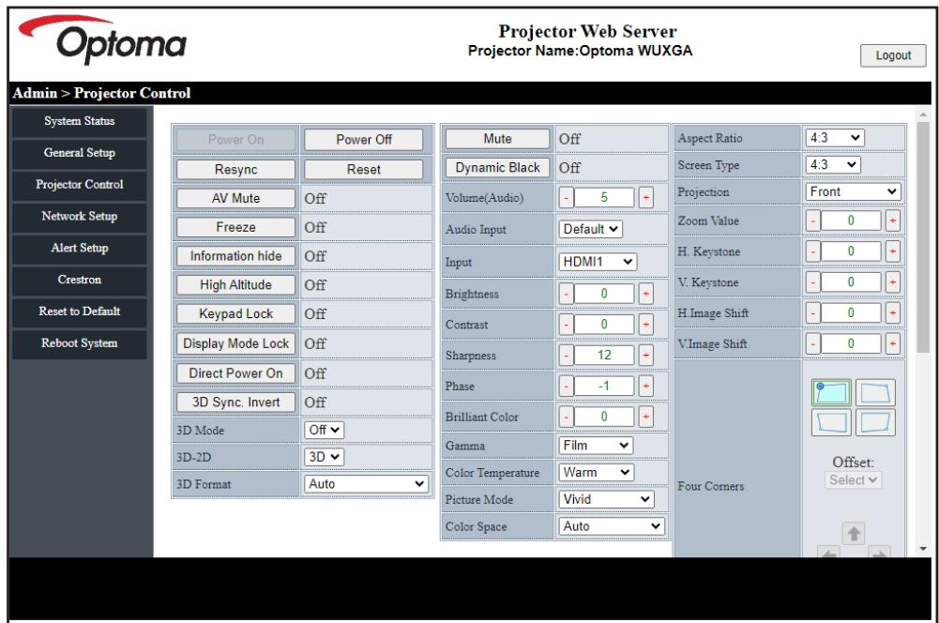
Task: Open Reboot System in sidebar
Action: click(79, 343)
